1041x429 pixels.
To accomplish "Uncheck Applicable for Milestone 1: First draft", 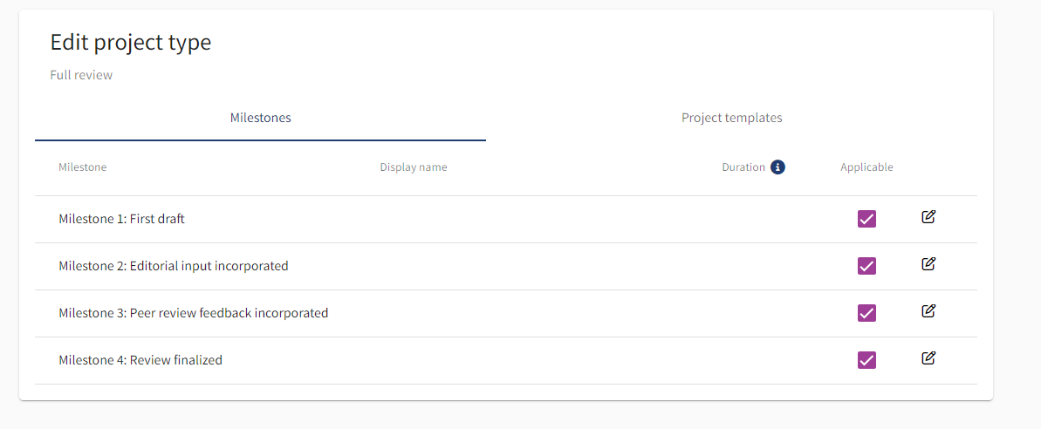I will [x=866, y=219].
